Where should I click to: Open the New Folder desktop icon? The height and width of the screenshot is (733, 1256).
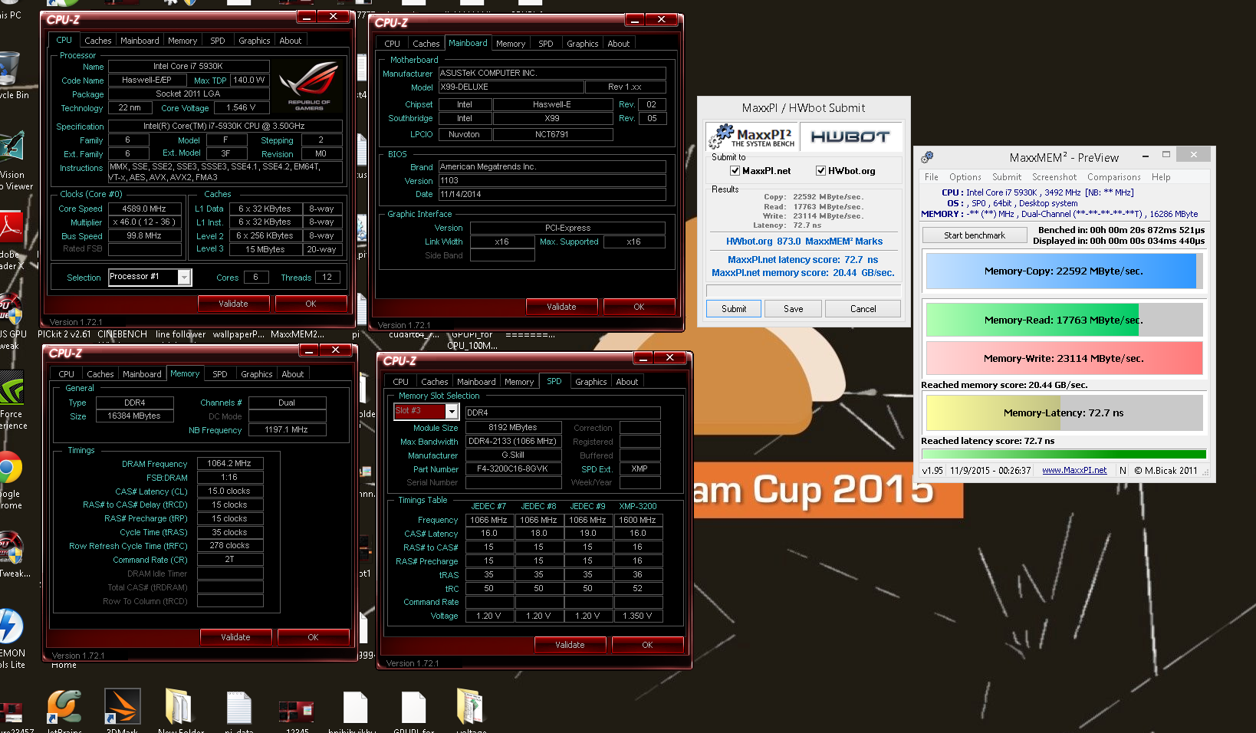coord(179,706)
